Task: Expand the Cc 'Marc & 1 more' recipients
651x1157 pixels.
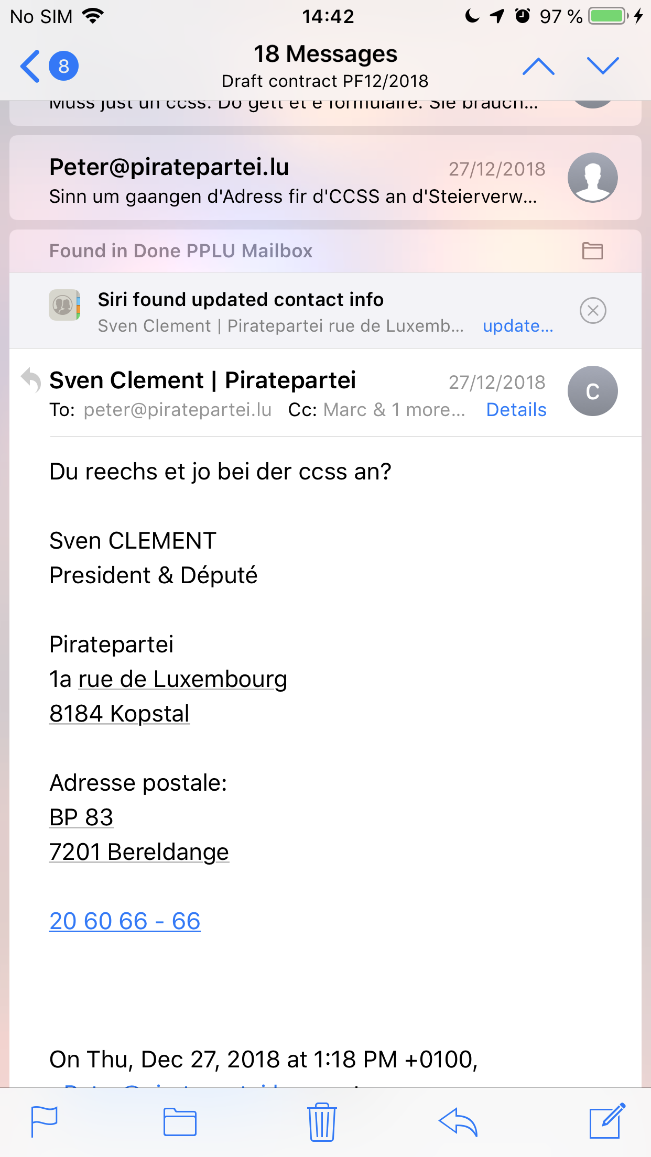Action: pos(394,410)
